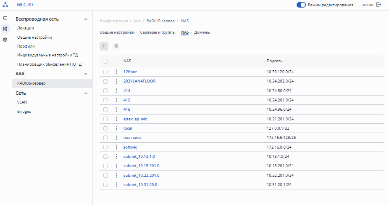
Task: Click the app logo in top-left corner
Action: 5,5
